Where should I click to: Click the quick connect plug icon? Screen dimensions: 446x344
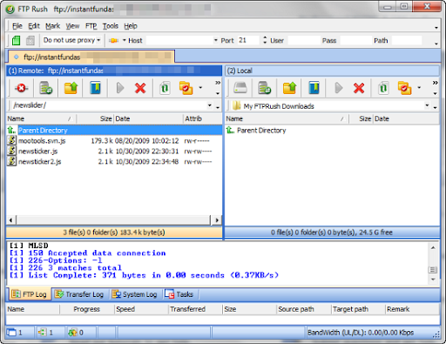(x=113, y=41)
